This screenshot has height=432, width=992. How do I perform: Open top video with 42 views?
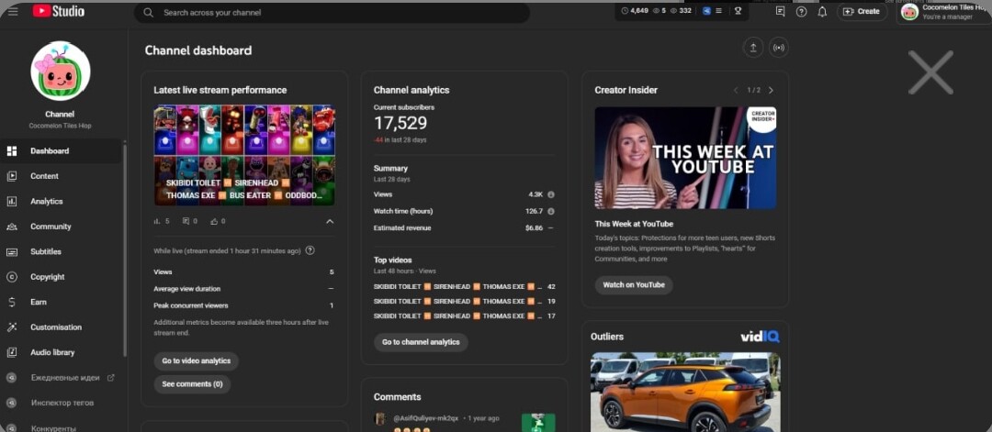coord(465,287)
